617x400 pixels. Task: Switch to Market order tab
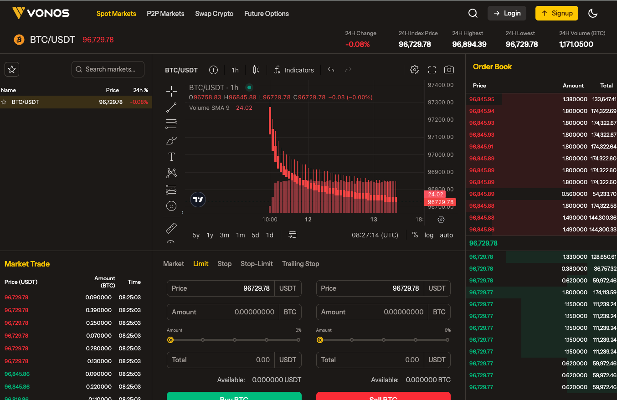(174, 264)
